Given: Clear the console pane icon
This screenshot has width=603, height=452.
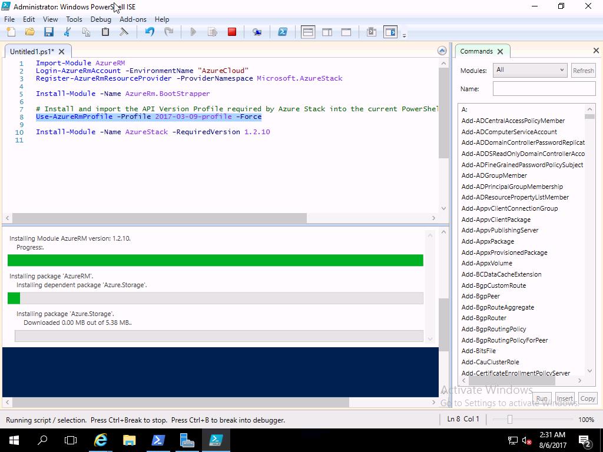Looking at the screenshot, I should (x=124, y=32).
